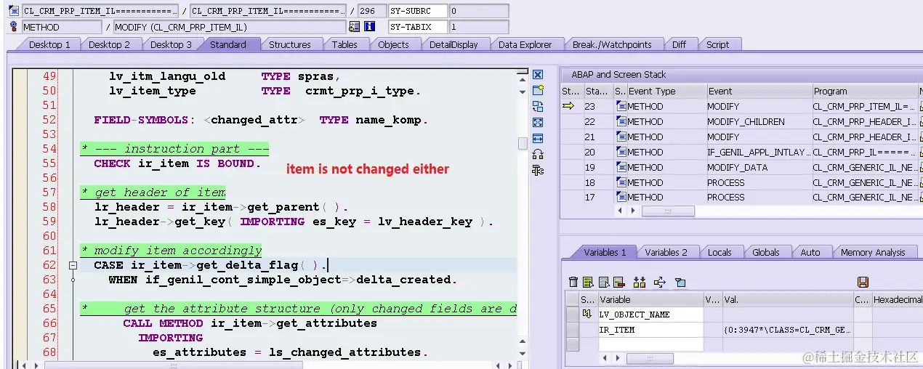The image size is (923, 369).
Task: Open the Data Explorer tab
Action: [x=525, y=44]
